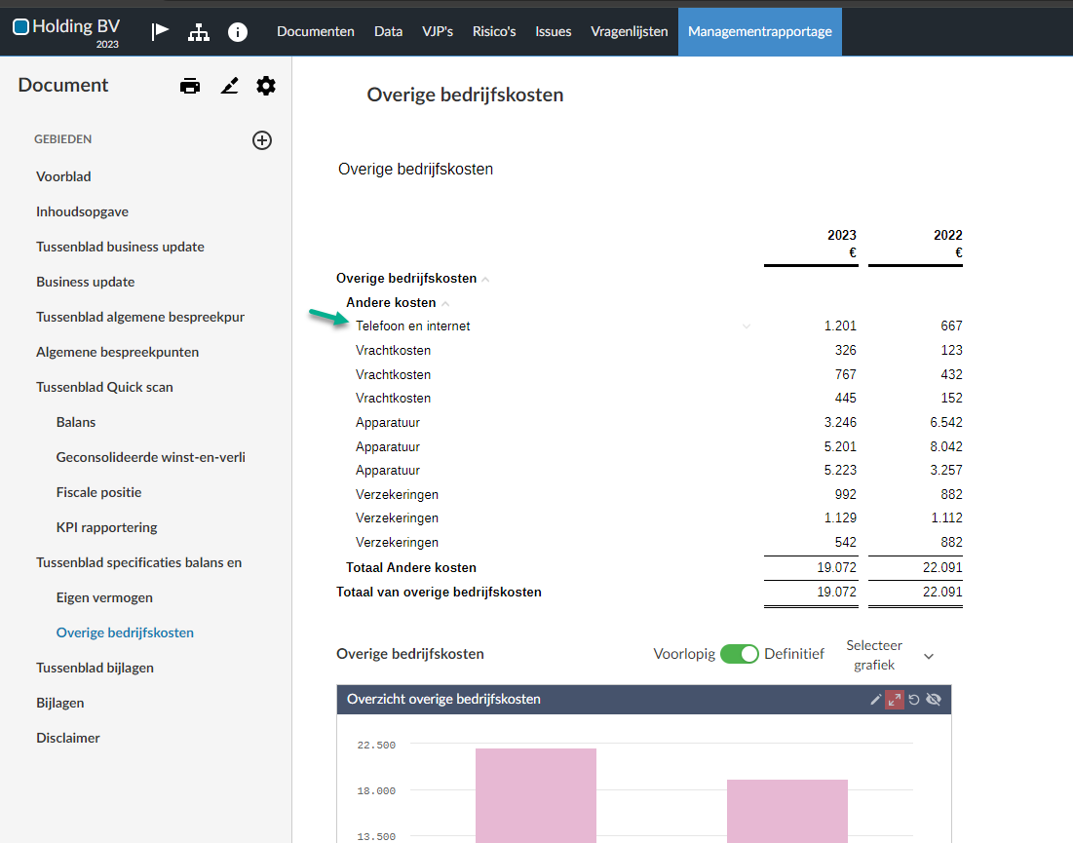Select Overige bedrijfskosten in the sidebar
The height and width of the screenshot is (843, 1073).
[x=125, y=632]
